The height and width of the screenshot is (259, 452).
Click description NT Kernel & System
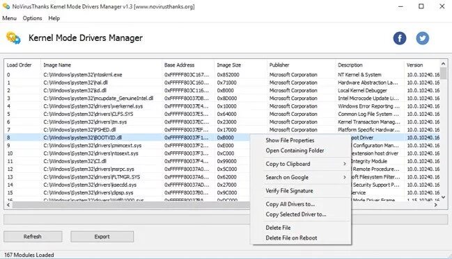pos(359,75)
